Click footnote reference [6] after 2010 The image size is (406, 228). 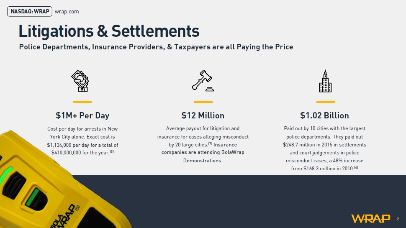click(x=356, y=167)
